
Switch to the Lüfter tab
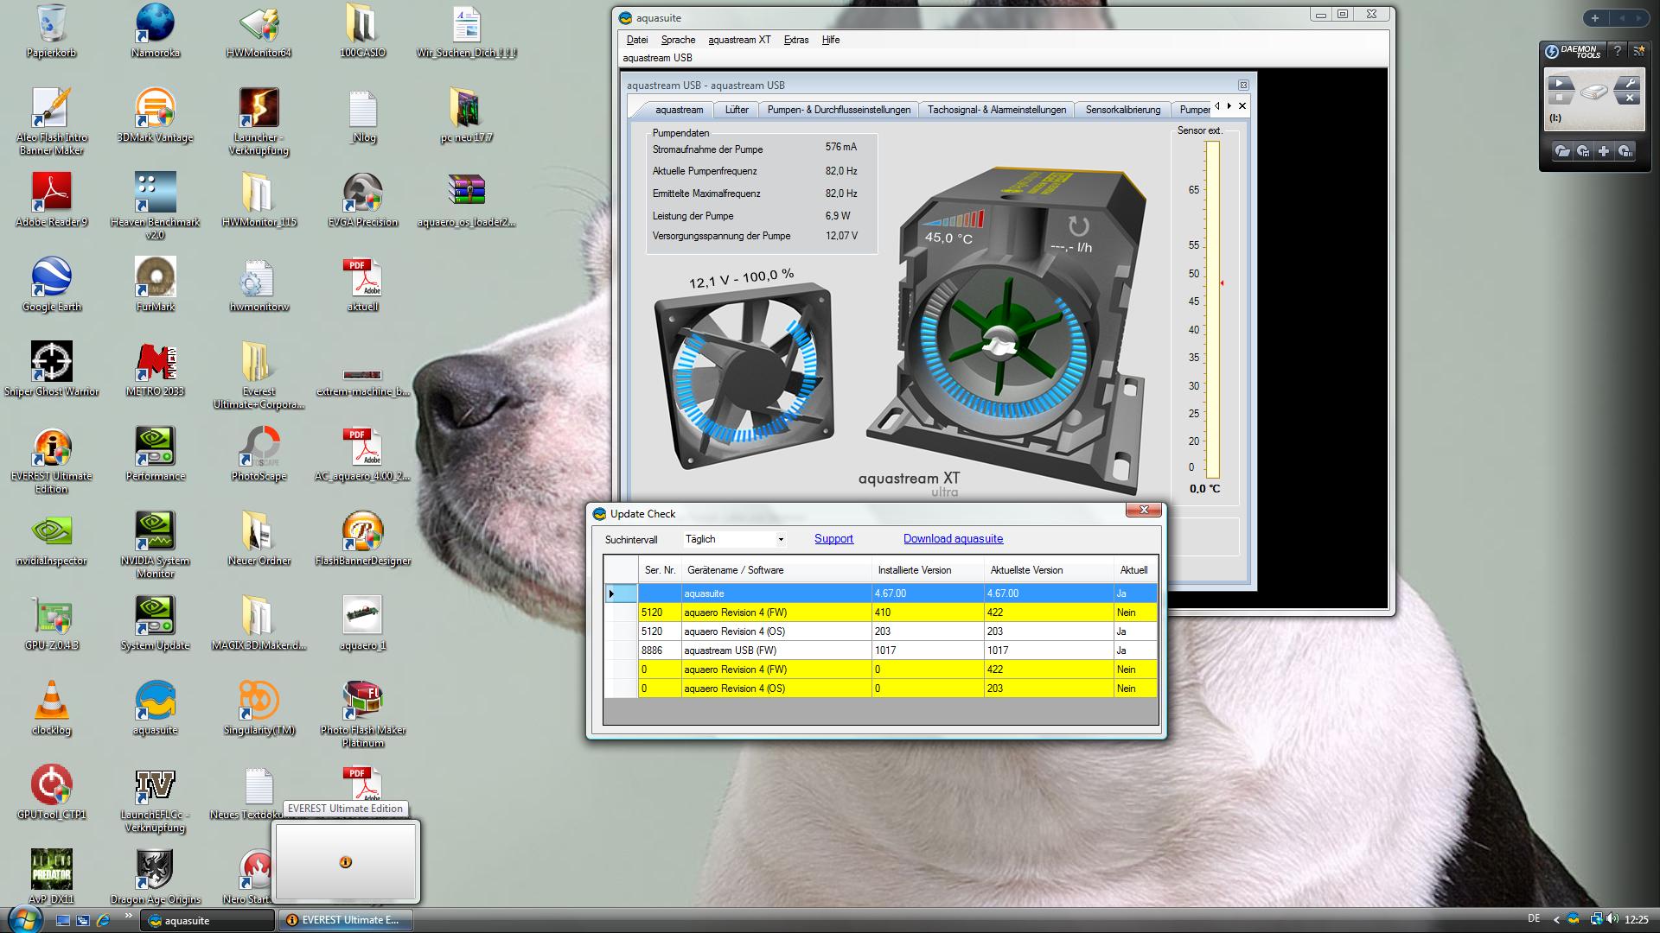737,110
